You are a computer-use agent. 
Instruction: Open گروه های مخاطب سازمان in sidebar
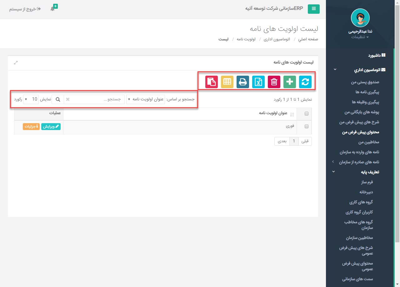point(358,225)
